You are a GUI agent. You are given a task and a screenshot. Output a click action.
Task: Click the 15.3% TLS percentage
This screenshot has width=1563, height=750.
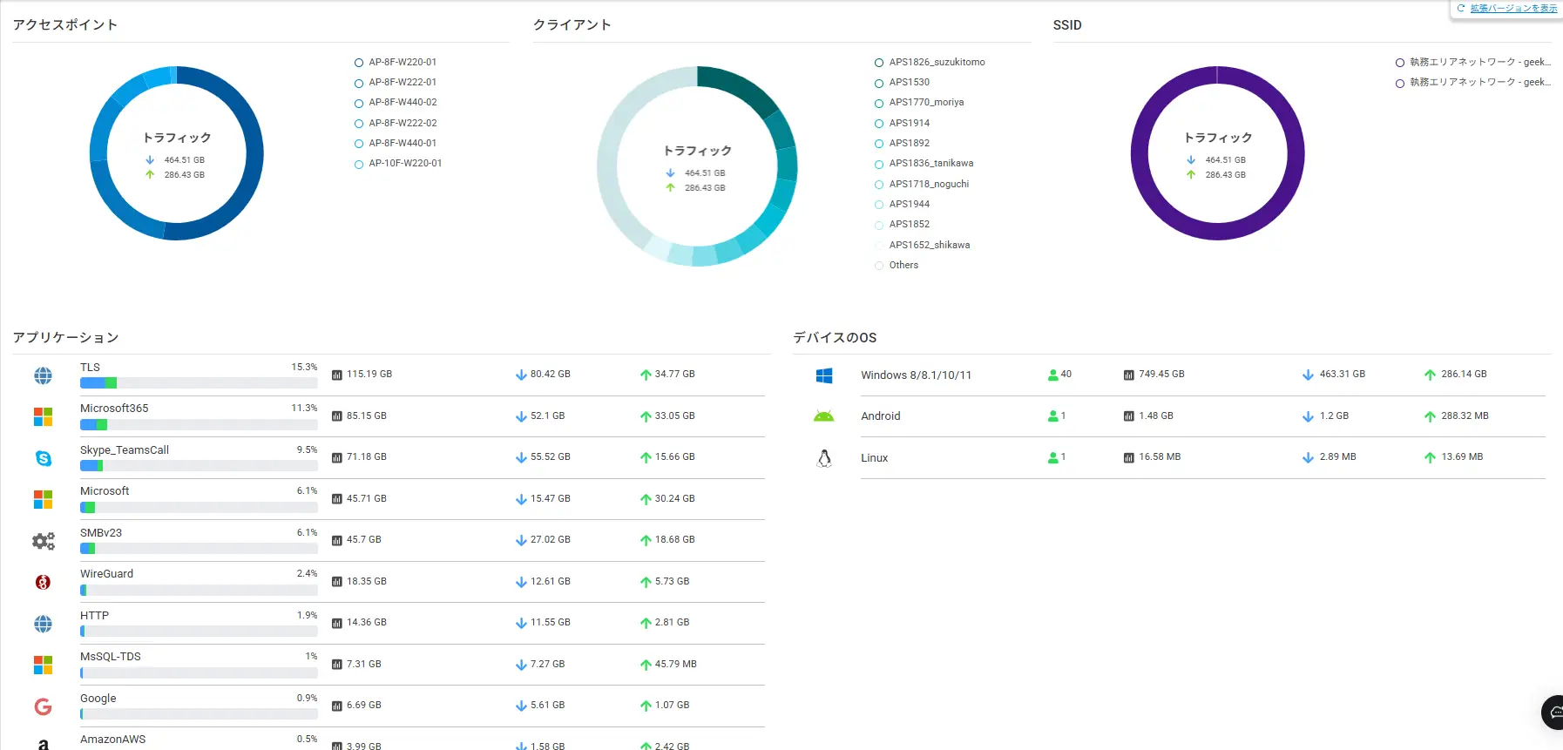tap(304, 367)
